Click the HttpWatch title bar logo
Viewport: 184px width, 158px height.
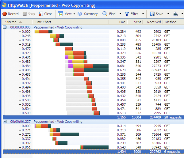pos(4,5)
